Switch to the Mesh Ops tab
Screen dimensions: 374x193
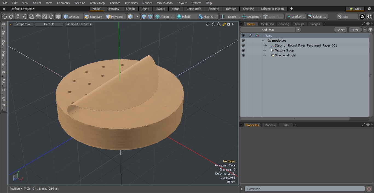pyautogui.click(x=267, y=24)
